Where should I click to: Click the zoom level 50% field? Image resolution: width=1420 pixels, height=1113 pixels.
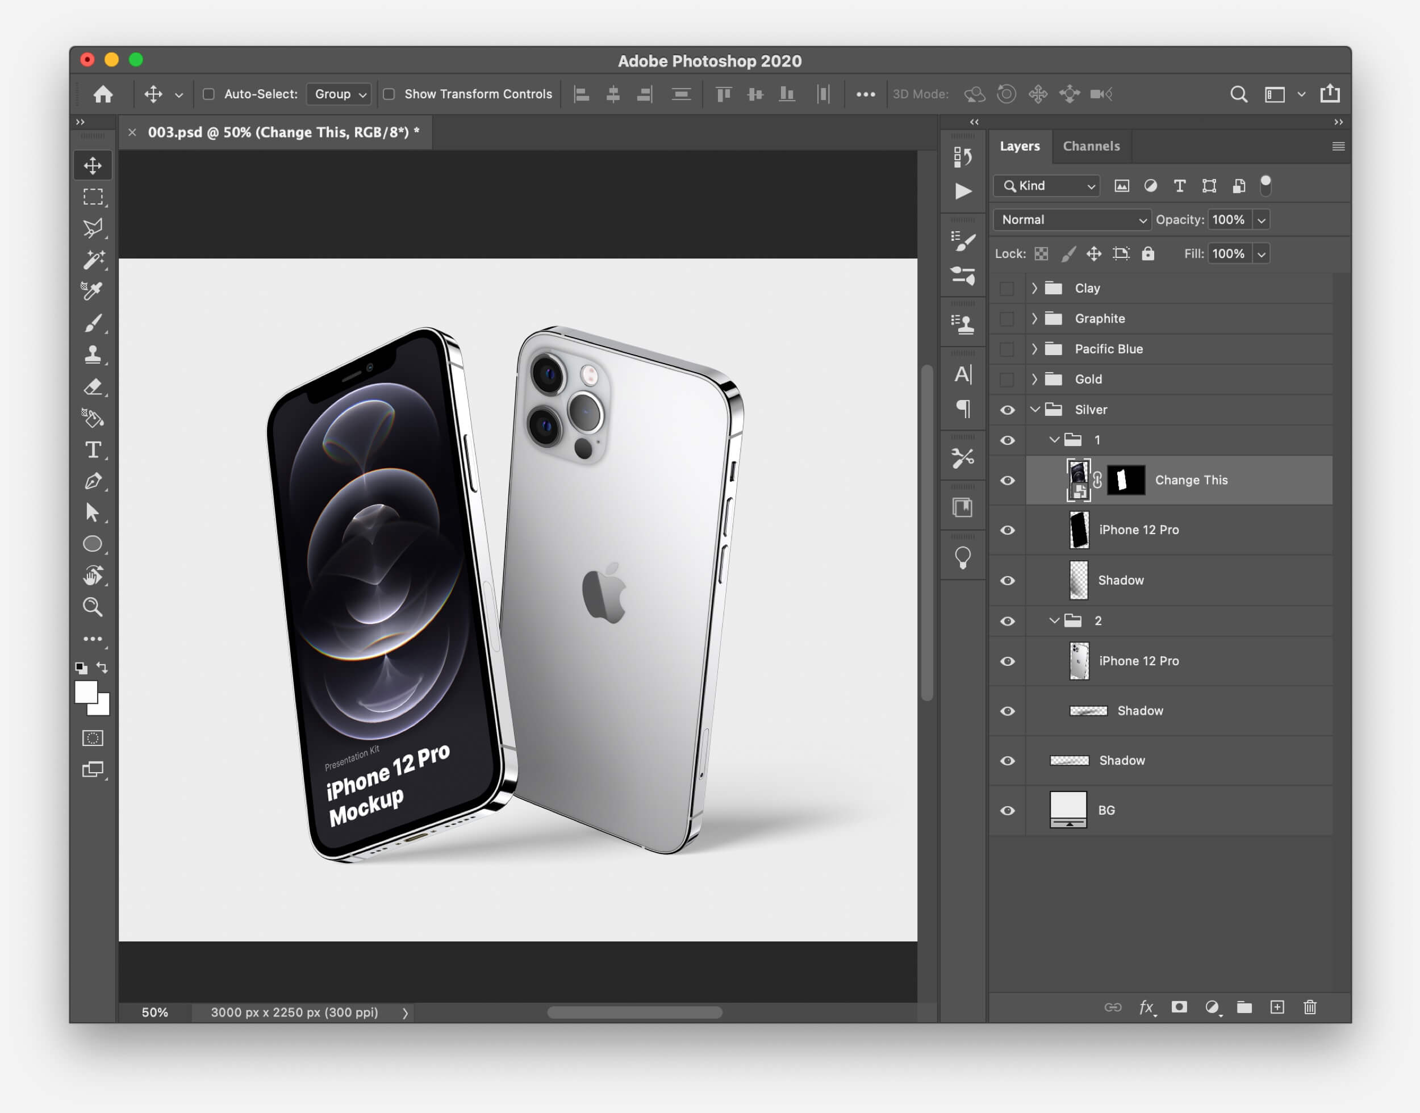point(155,1012)
